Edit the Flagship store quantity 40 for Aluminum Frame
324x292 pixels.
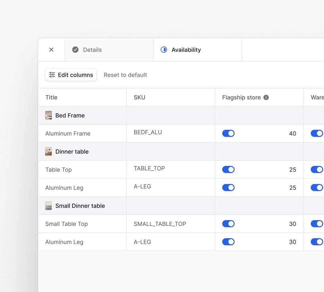click(293, 133)
